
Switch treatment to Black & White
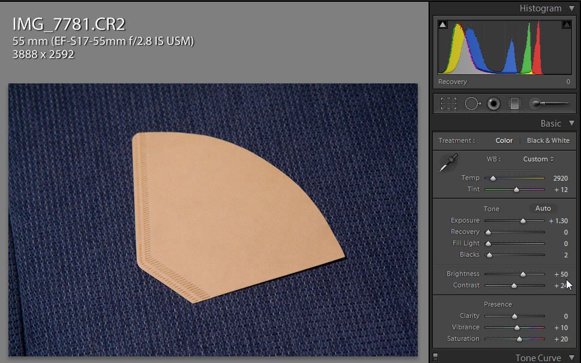548,140
